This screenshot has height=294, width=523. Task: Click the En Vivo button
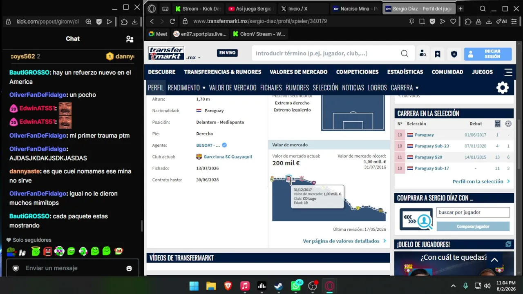[227, 53]
